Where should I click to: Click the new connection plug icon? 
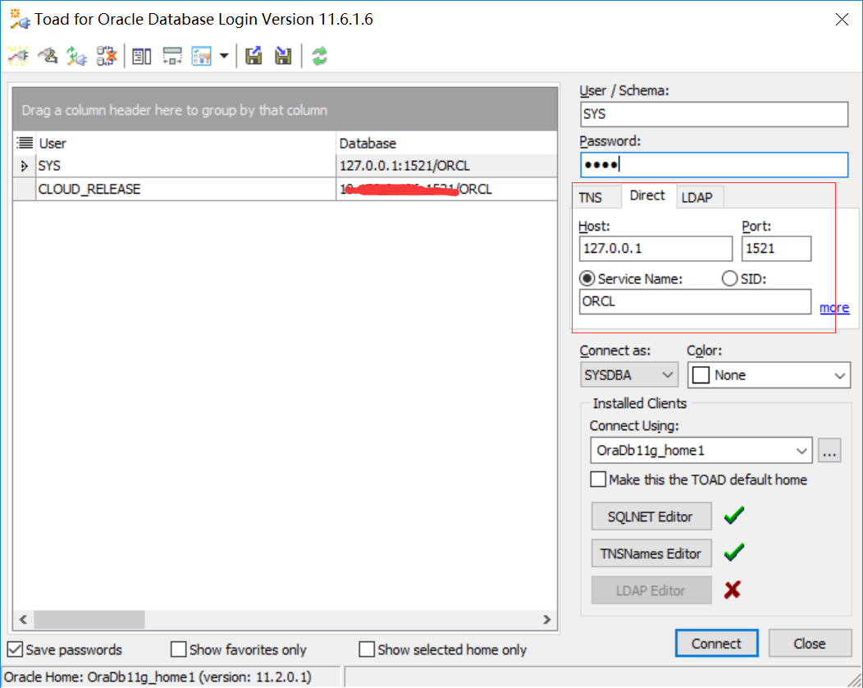18,56
